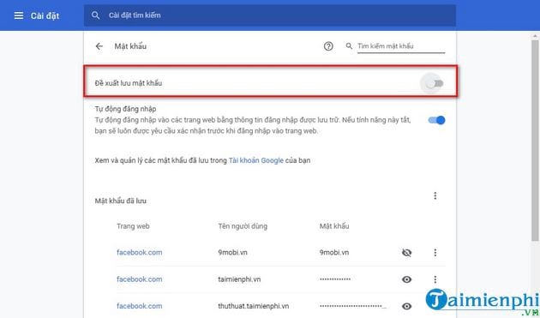Open facebook.com link for thuthuat.taimienphi.vn
The image size is (540, 318).
pyautogui.click(x=139, y=306)
